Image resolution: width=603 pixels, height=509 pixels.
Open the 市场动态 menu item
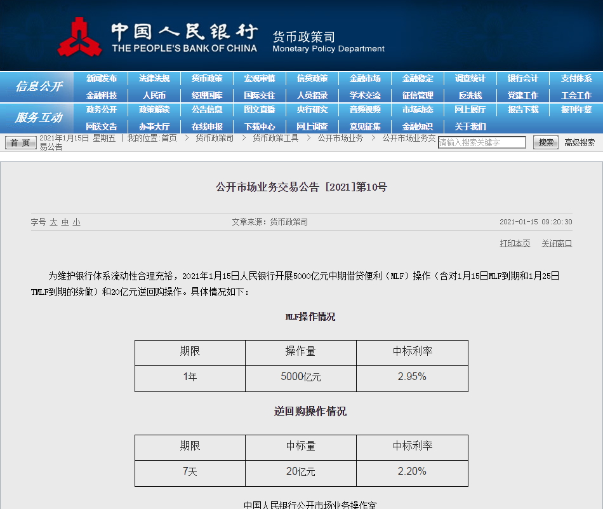(x=418, y=110)
